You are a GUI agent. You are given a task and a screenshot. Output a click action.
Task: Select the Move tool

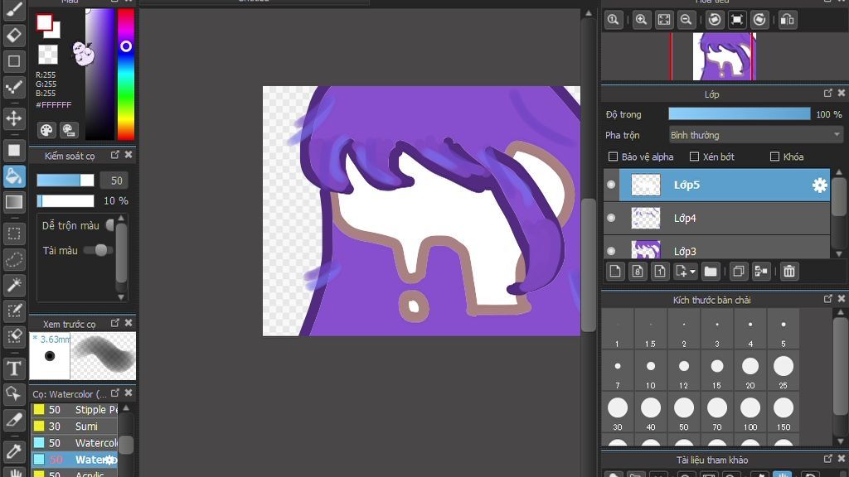14,118
